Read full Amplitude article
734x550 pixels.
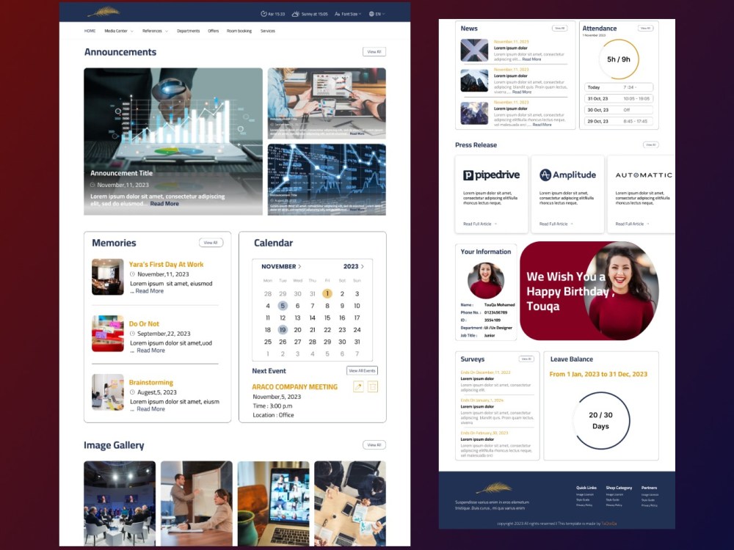click(x=556, y=224)
